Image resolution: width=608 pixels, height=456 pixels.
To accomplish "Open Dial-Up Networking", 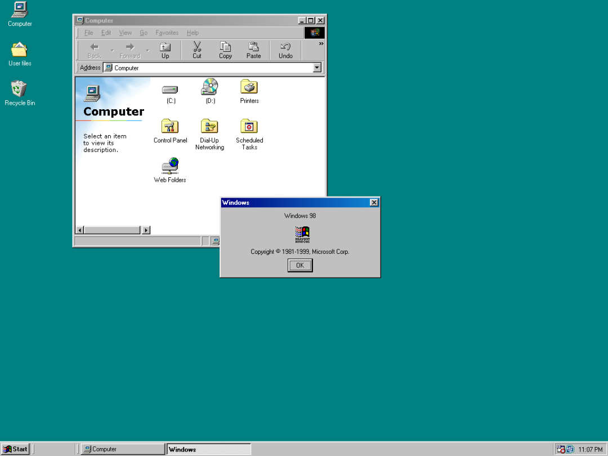I will (209, 127).
